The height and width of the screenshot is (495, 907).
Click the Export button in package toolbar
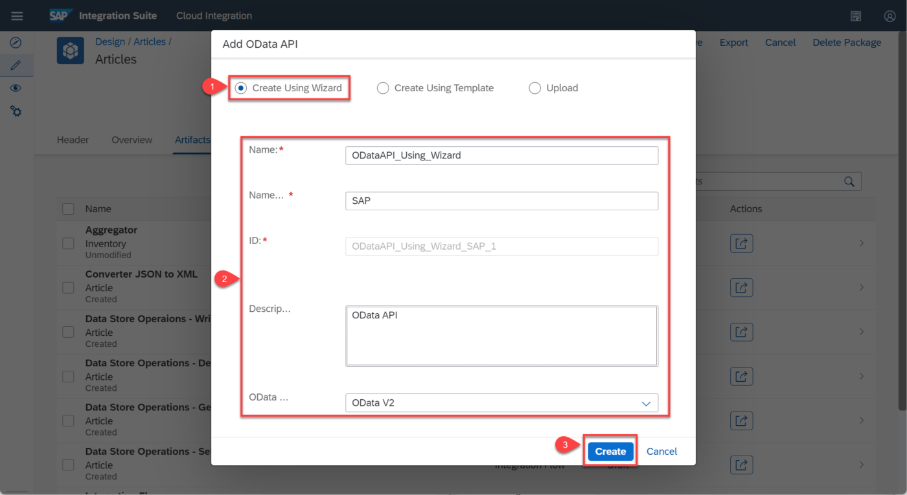(x=734, y=43)
